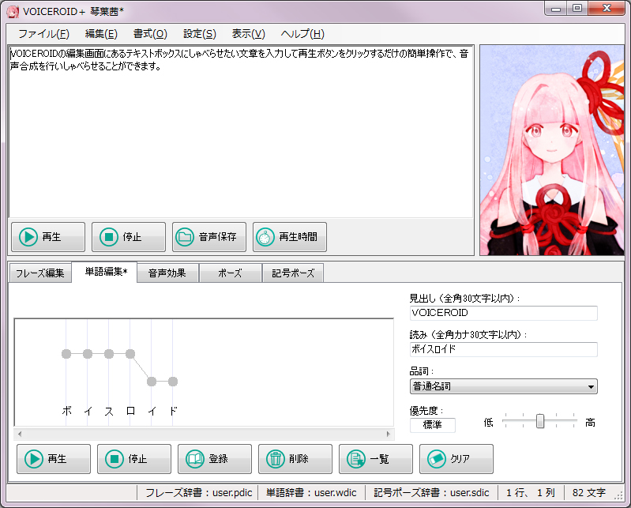This screenshot has width=631, height=508.
Task: Maximize the VOICEROID+ window
Action: [x=577, y=8]
